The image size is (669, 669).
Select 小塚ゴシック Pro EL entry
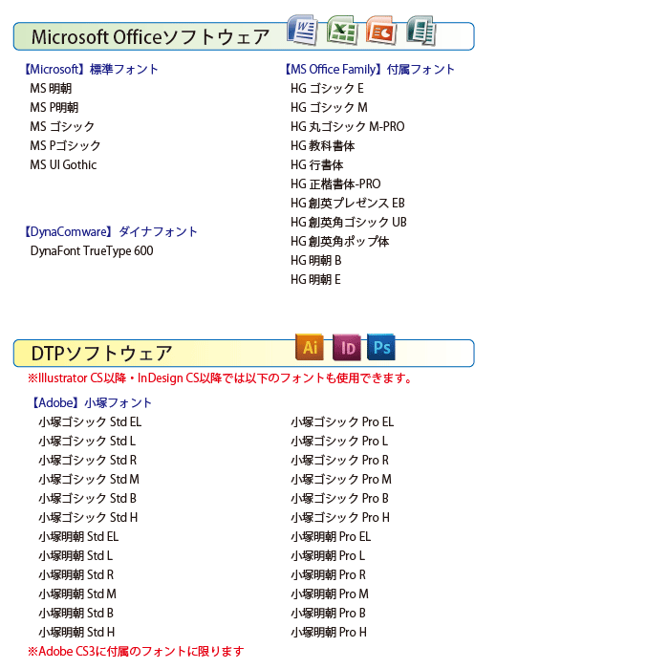point(342,422)
